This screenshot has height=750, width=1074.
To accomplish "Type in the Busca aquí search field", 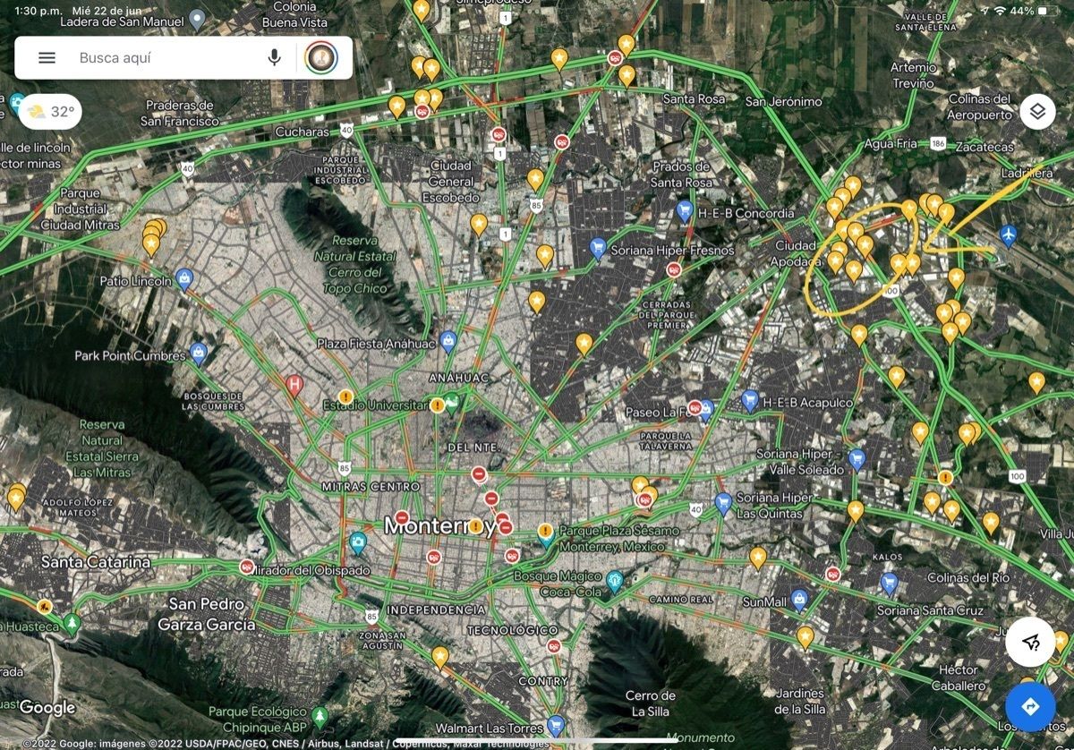I will tap(161, 58).
